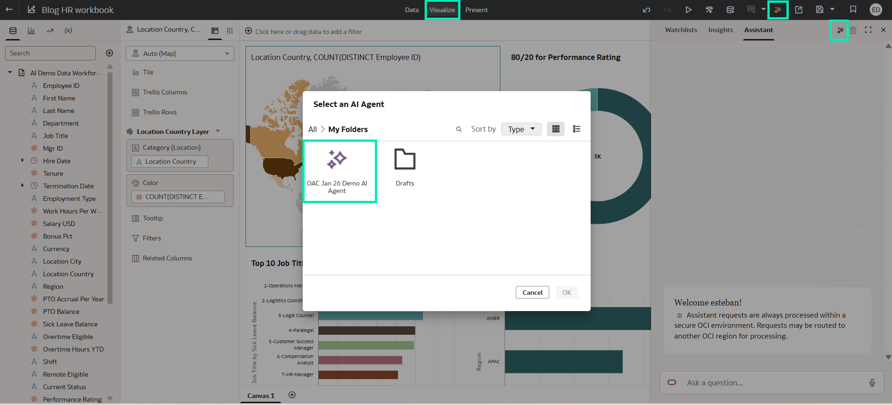Viewport: 892px width, 405px height.
Task: Expand the Location Country Layer arrow
Action: (218, 131)
